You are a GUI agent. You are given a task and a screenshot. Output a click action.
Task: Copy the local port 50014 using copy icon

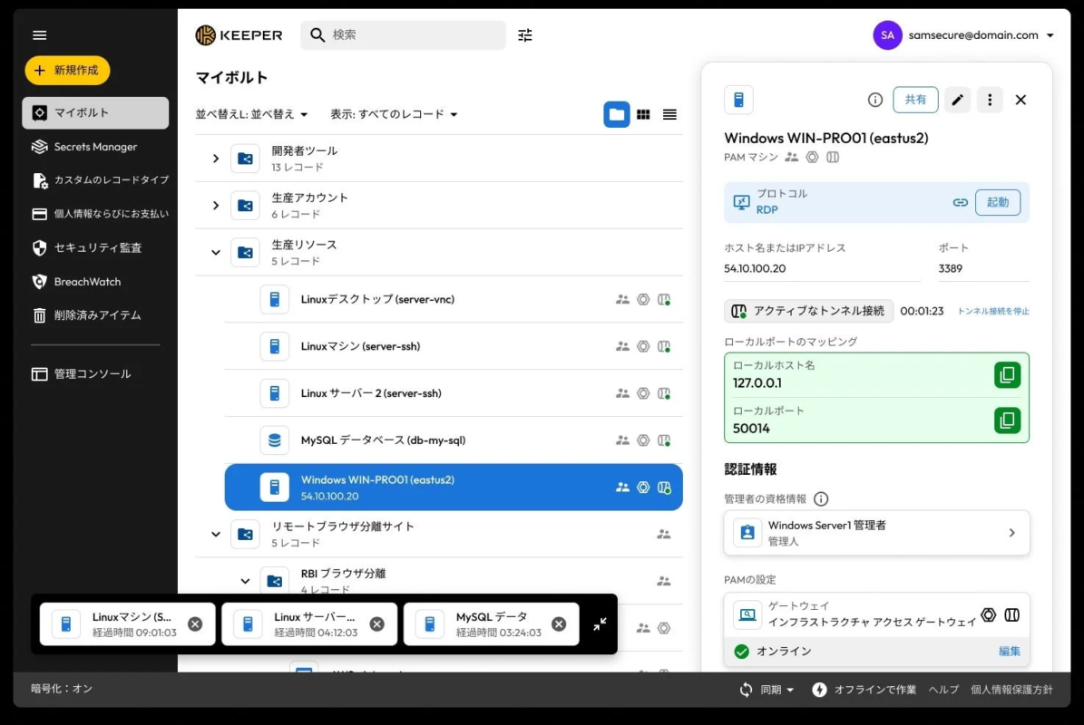(x=1007, y=420)
